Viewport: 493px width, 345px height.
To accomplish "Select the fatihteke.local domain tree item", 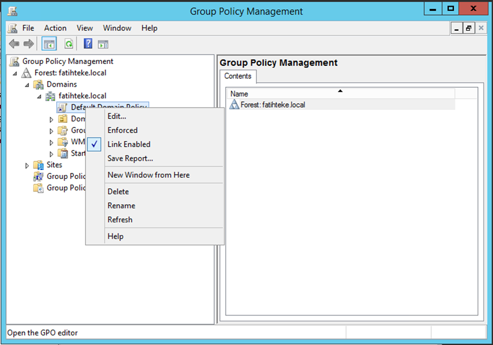I will pyautogui.click(x=82, y=96).
